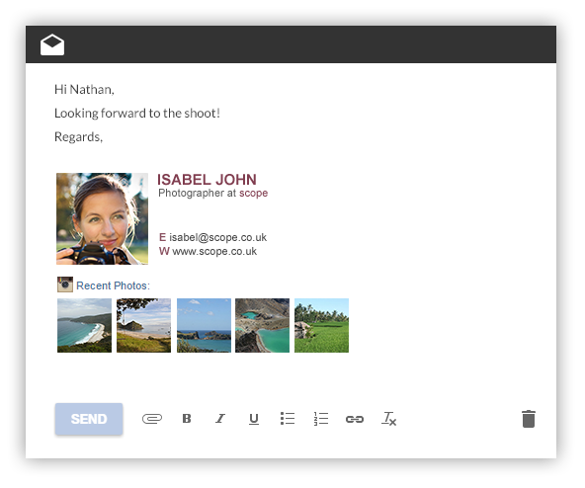The height and width of the screenshot is (488, 585).
Task: Insert a numbered list
Action: [321, 419]
